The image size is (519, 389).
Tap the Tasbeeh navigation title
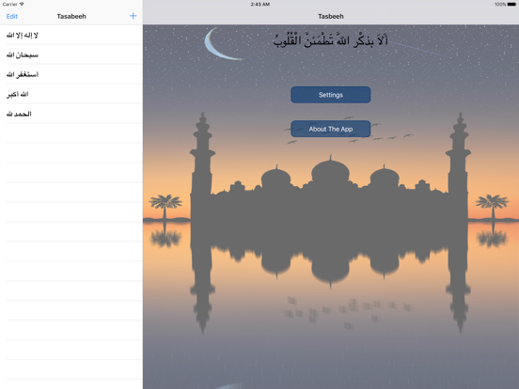tap(331, 16)
